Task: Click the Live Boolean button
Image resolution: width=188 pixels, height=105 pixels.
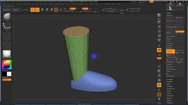Action: click(25, 10)
